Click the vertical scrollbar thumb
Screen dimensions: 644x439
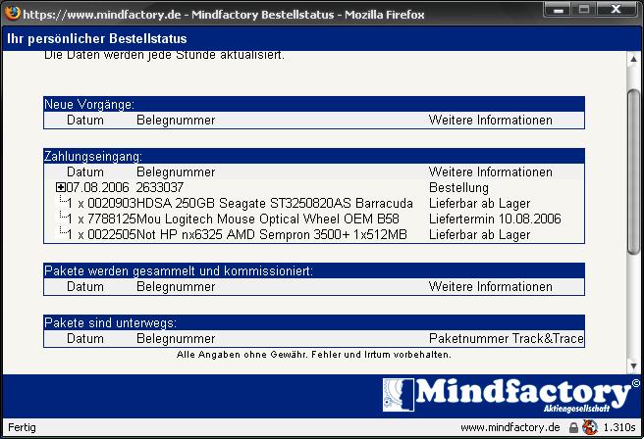633,171
